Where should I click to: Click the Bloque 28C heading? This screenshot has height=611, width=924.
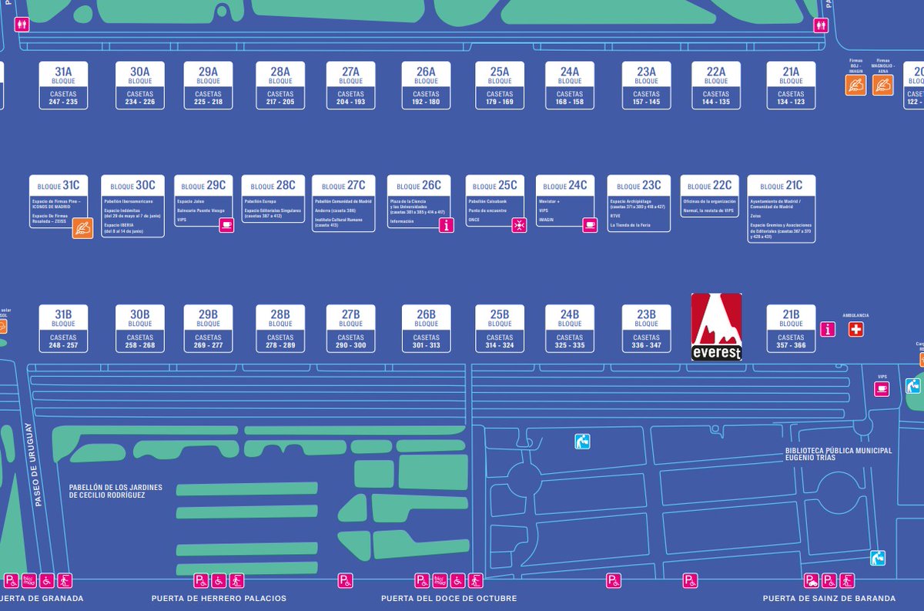pyautogui.click(x=273, y=186)
